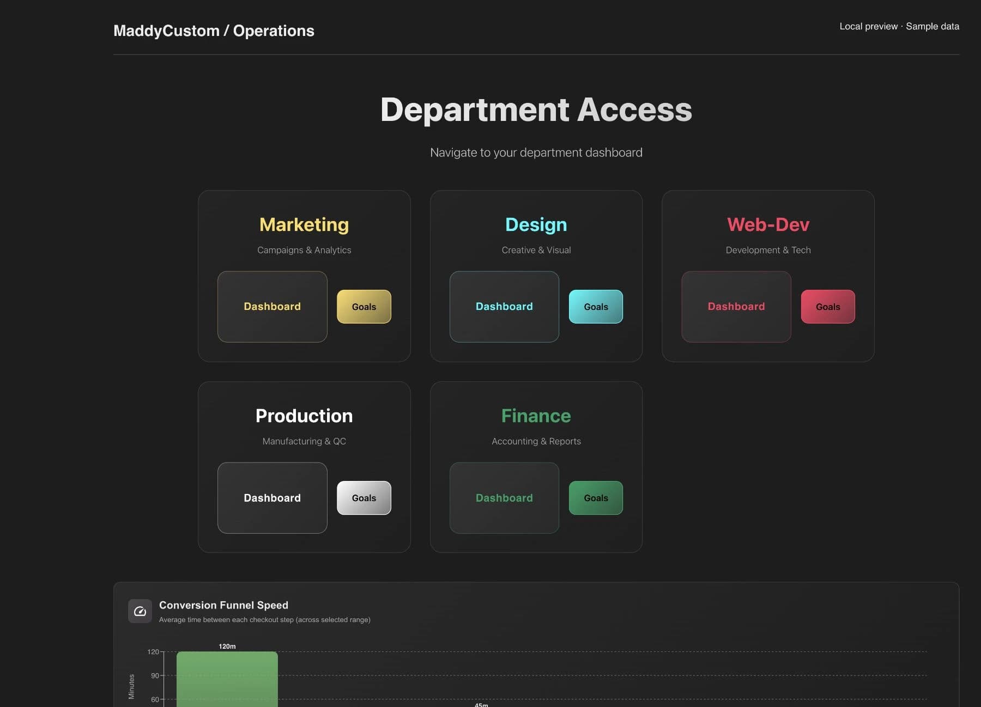This screenshot has width=981, height=707.
Task: Open the Finance Dashboard
Action: point(504,498)
